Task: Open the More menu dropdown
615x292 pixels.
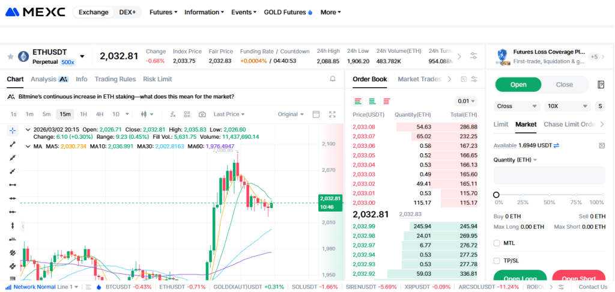Action: tap(331, 12)
